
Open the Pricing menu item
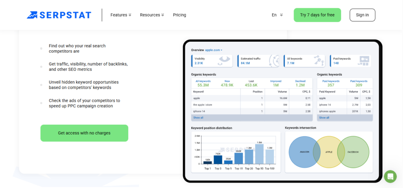(179, 15)
